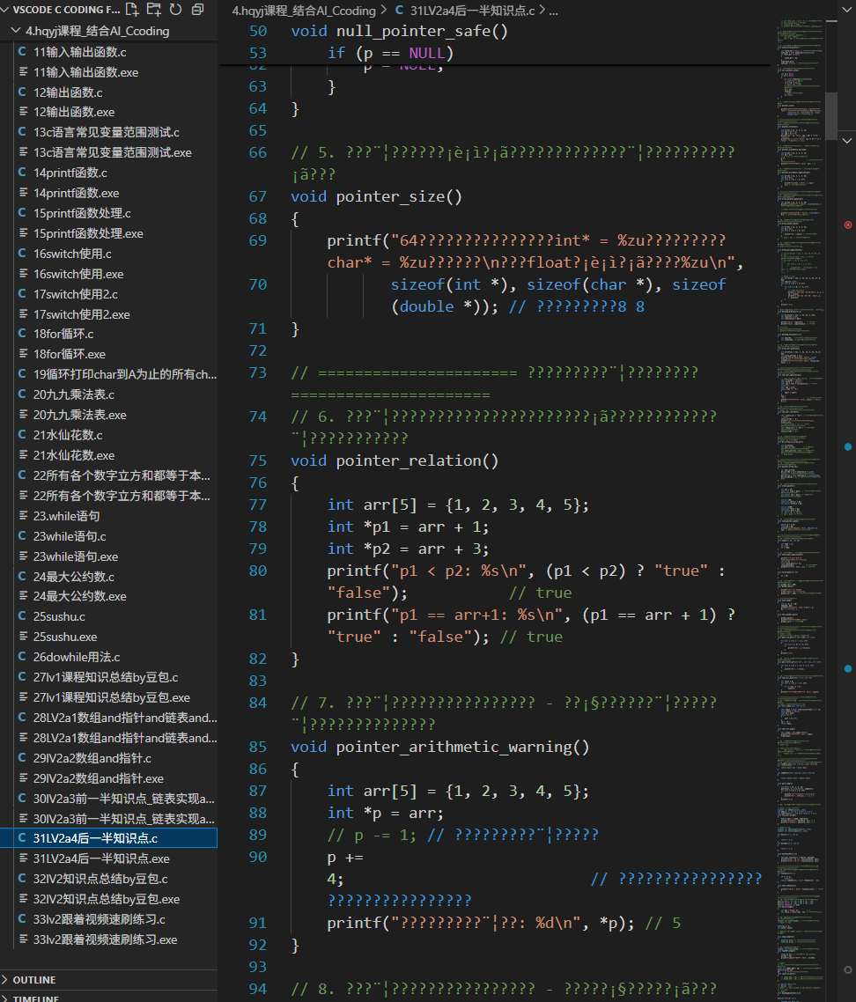Click the New Folder icon in Explorer header
The image size is (856, 1002).
click(154, 9)
